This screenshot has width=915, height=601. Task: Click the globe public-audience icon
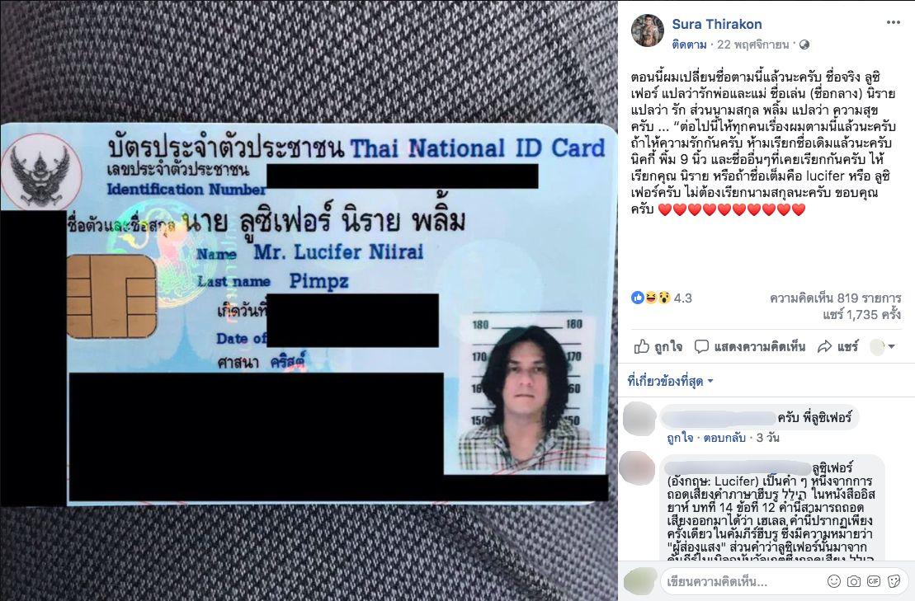[804, 45]
